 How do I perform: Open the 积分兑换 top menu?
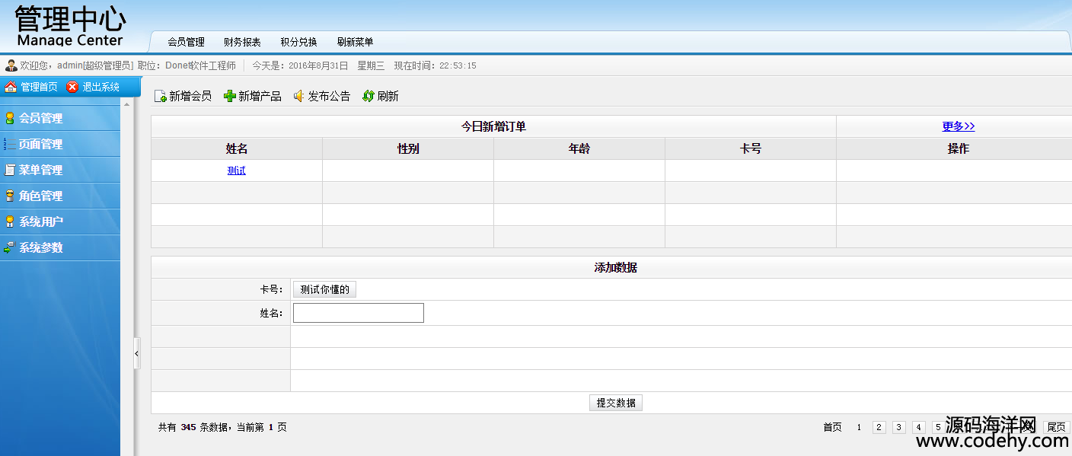point(298,42)
